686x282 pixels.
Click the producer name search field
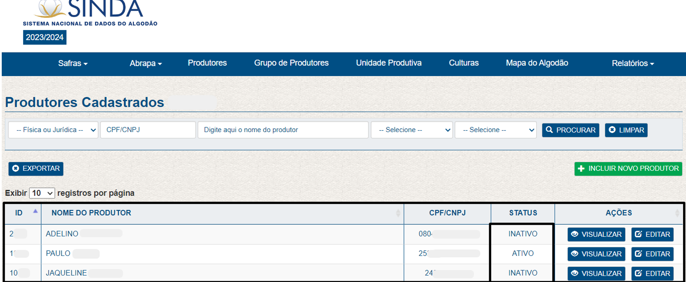coord(283,130)
